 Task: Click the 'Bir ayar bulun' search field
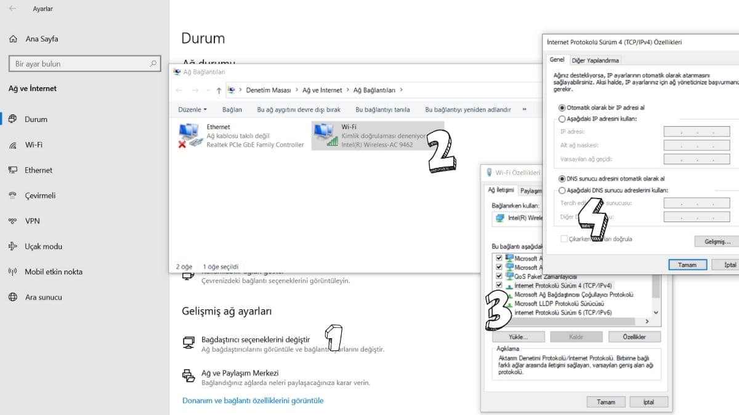(80, 64)
